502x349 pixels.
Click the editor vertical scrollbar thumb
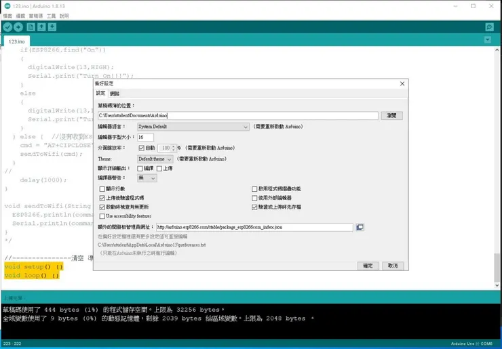pos(497,267)
